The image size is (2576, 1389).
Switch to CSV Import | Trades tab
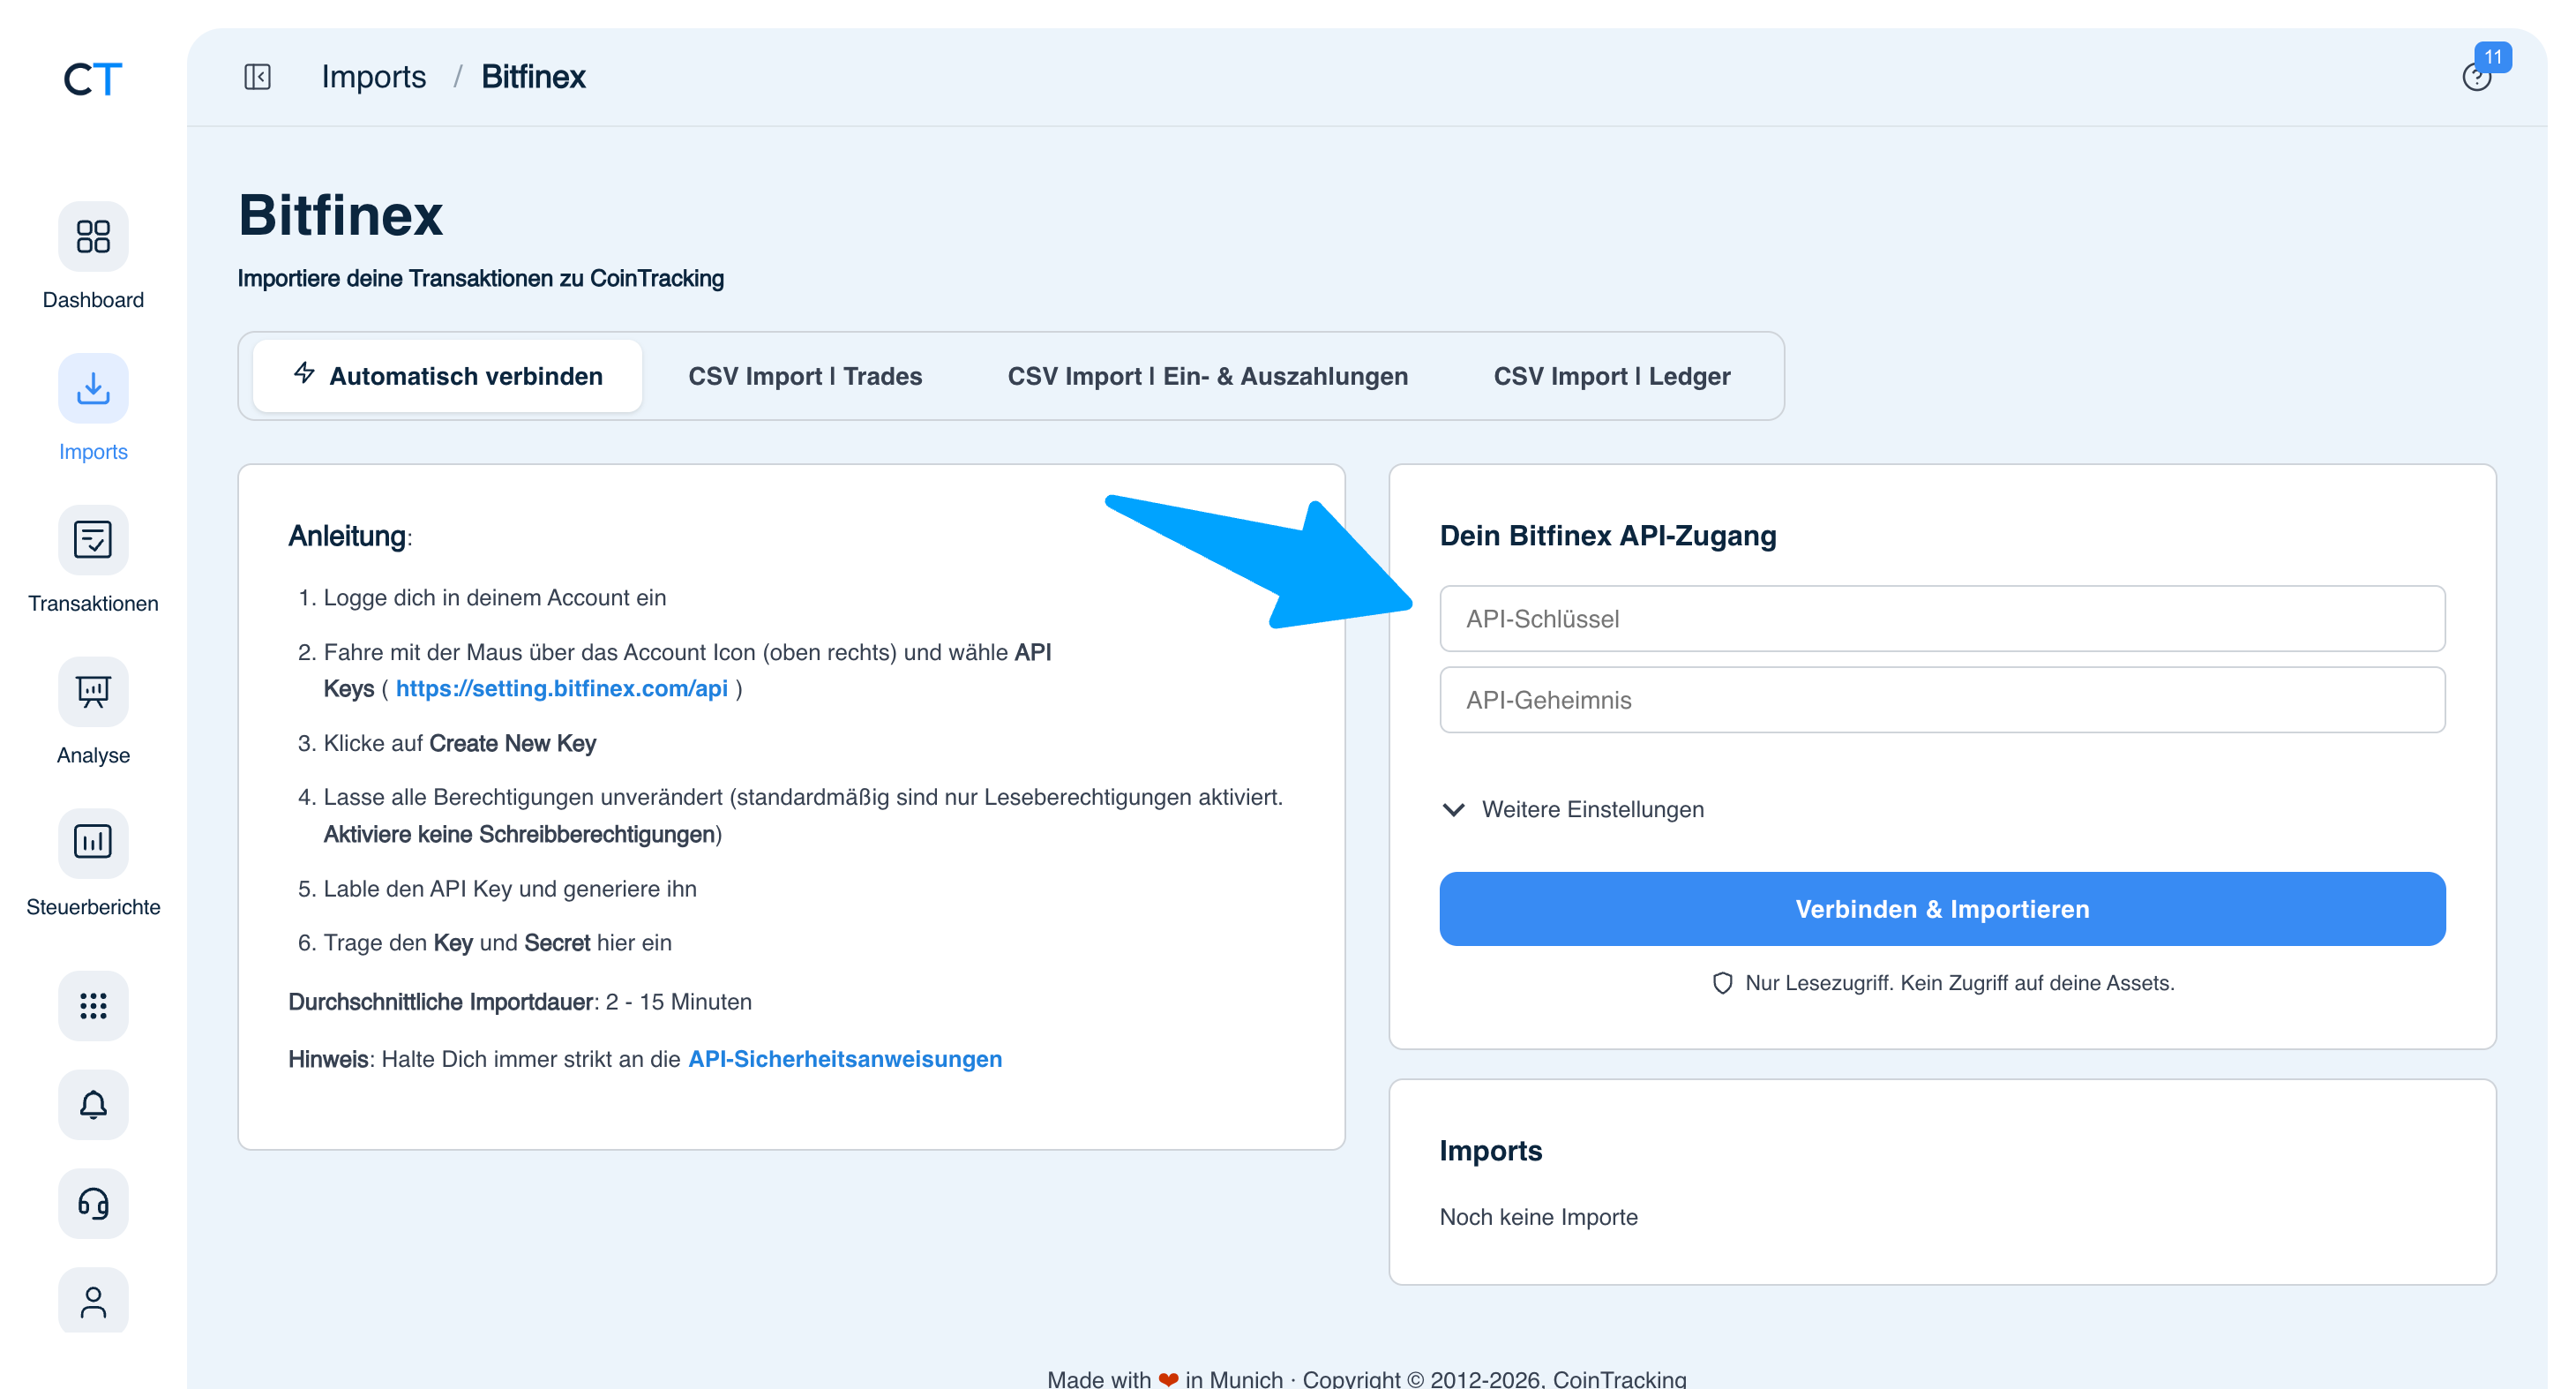805,376
